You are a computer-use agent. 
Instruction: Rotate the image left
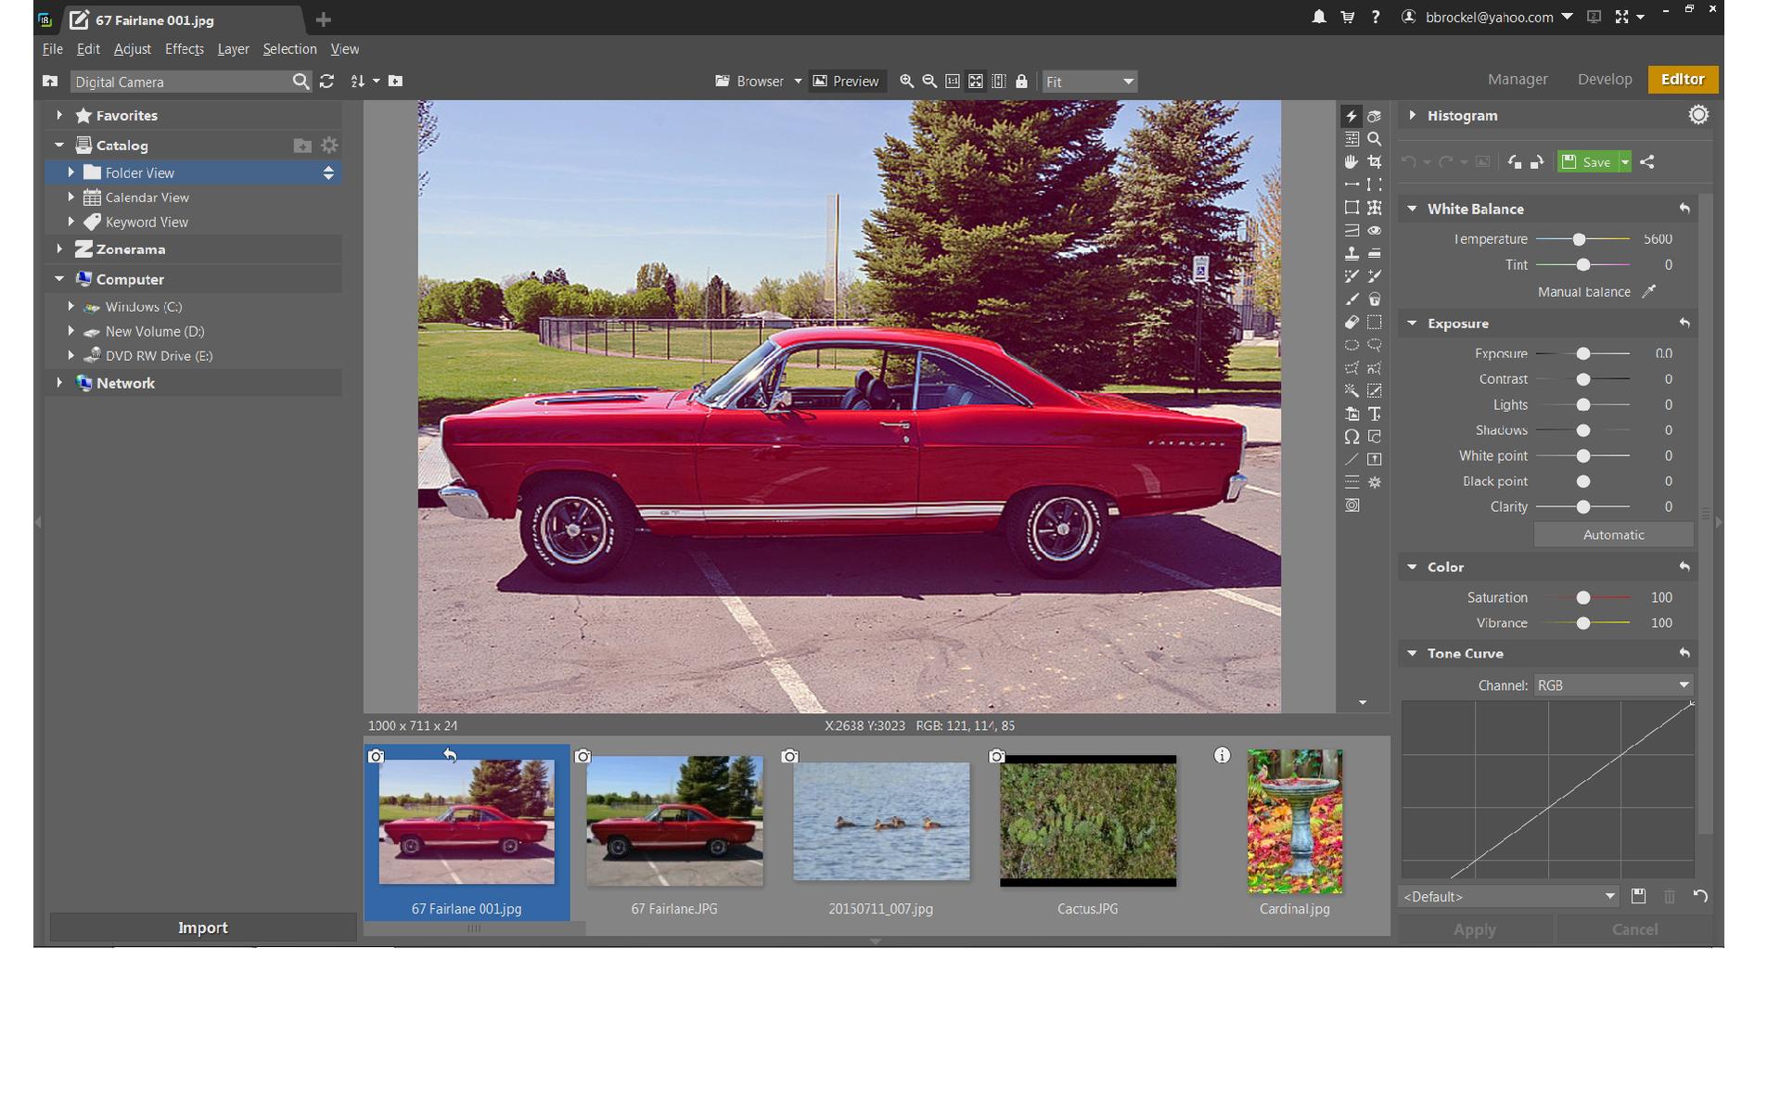(x=1514, y=162)
